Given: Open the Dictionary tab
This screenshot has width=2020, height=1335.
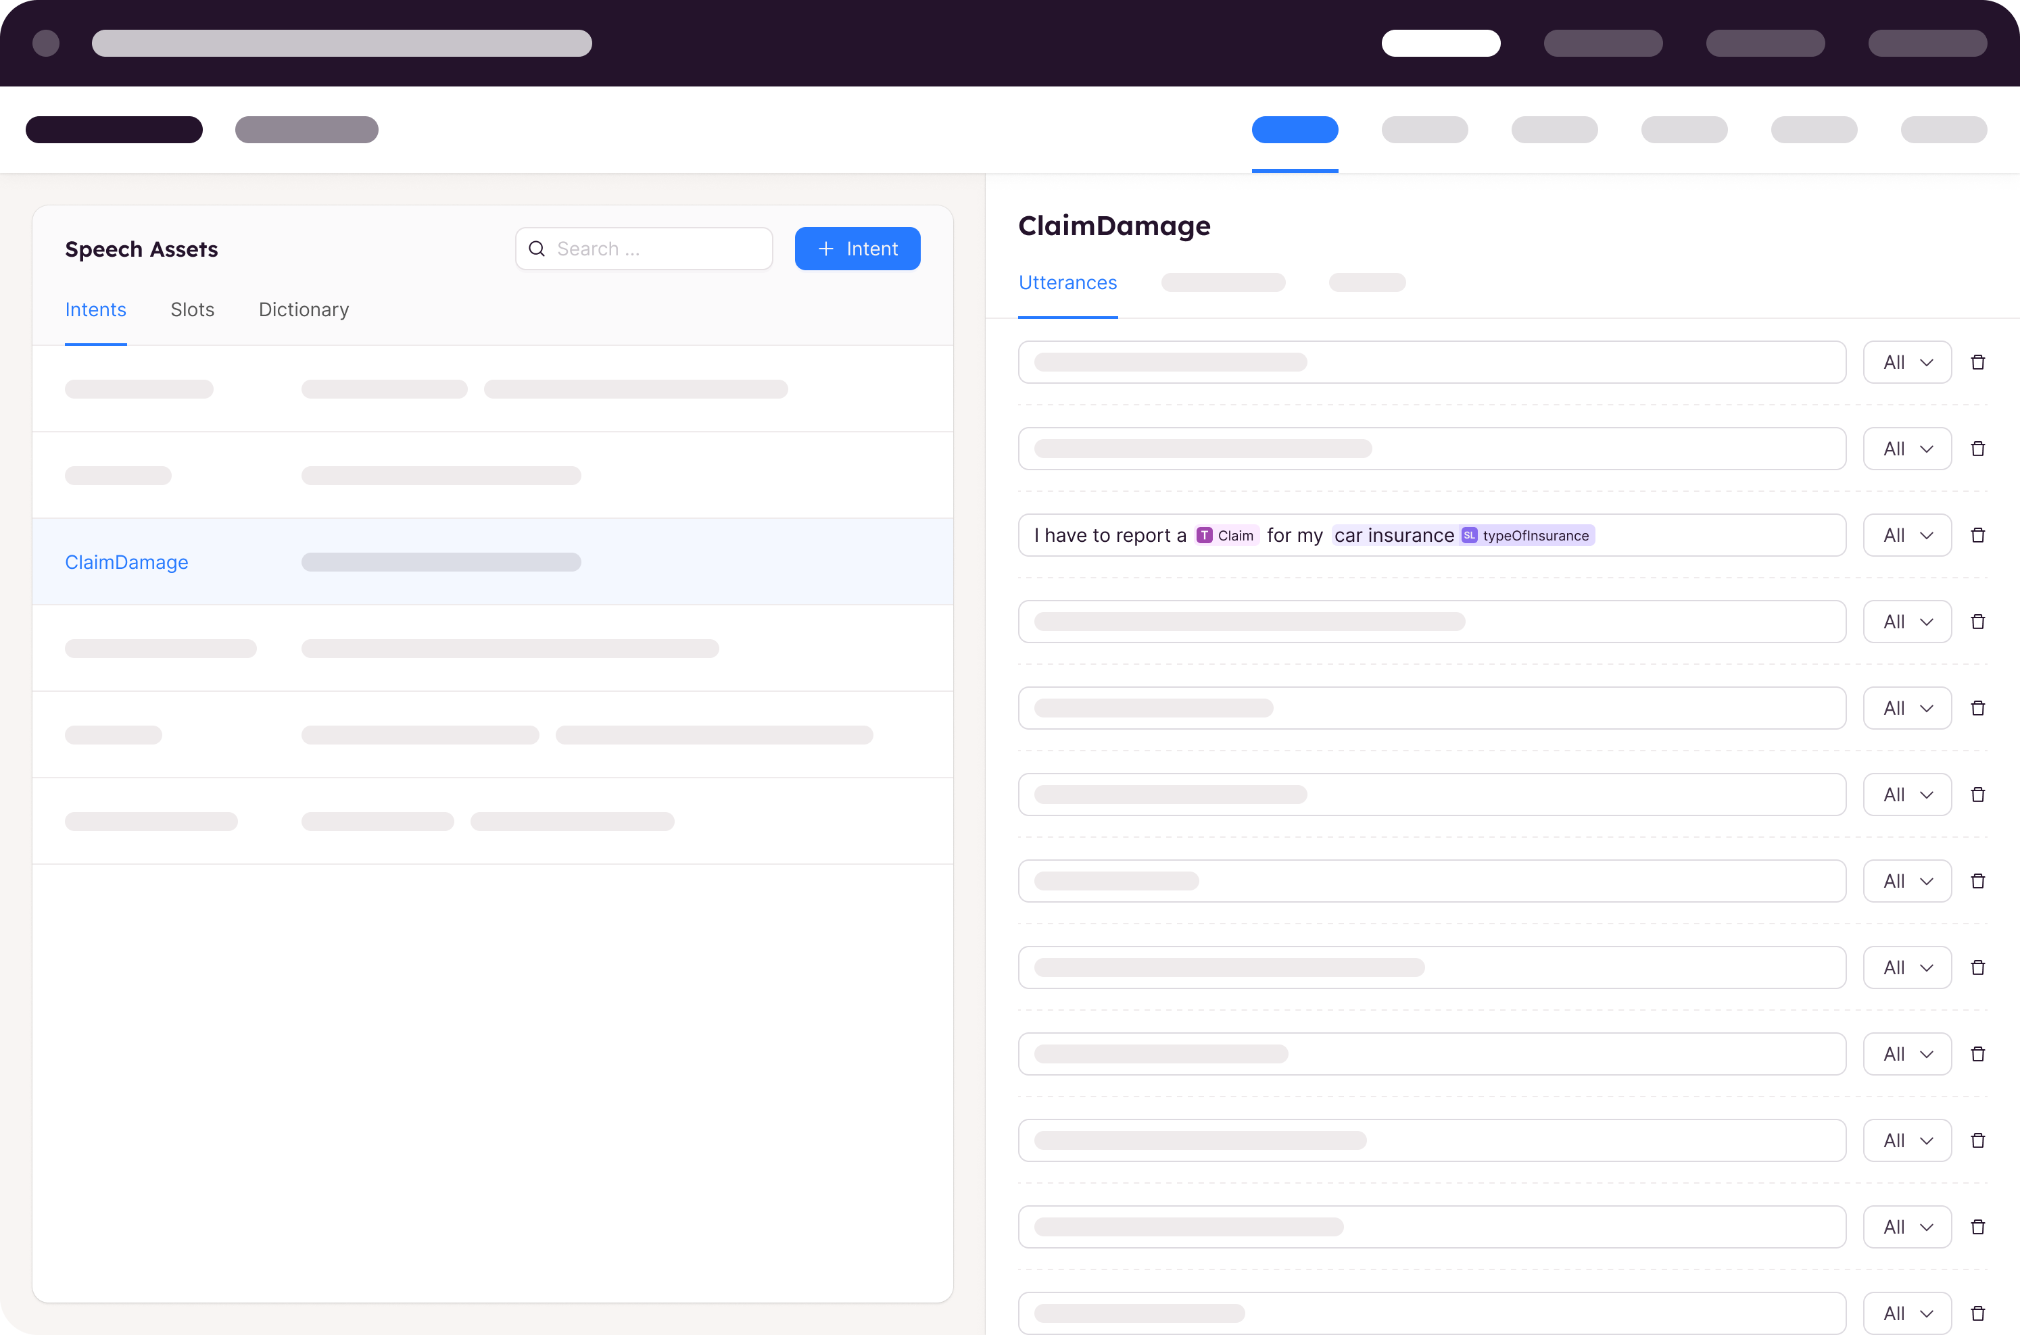Looking at the screenshot, I should (304, 310).
